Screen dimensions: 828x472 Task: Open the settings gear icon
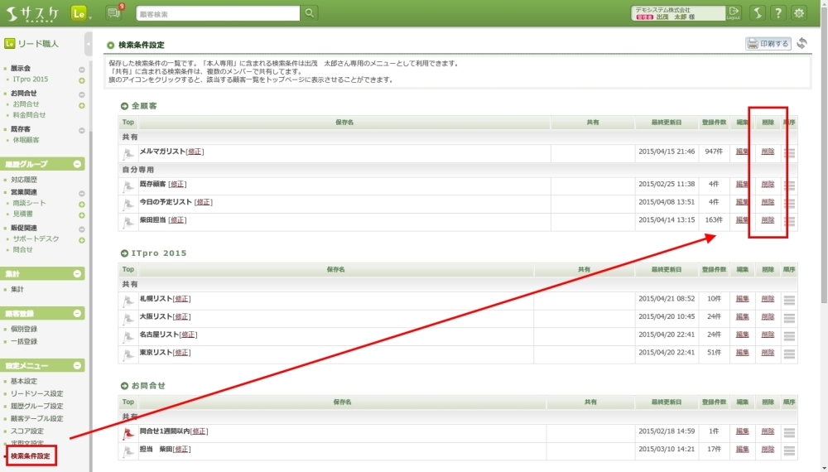798,13
